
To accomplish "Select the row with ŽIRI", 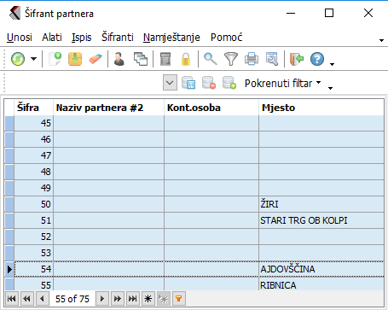I will (x=194, y=204).
